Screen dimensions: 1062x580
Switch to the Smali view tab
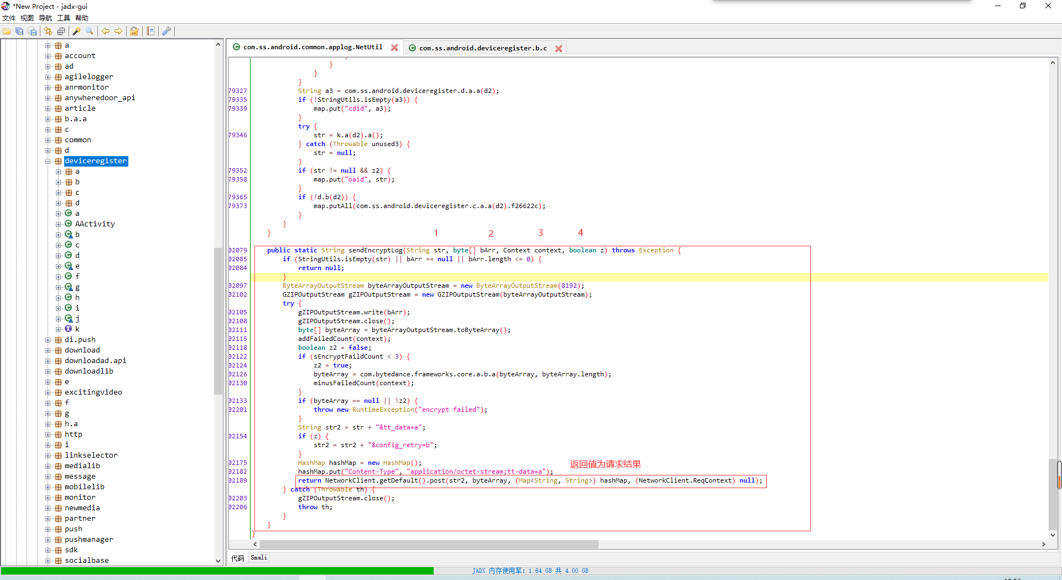tap(259, 558)
